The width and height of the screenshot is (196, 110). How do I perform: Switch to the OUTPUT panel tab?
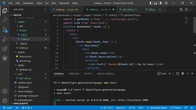point(88,74)
